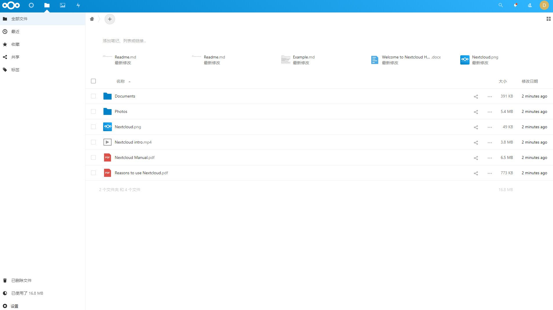Open Nextcloud intro.mp4 file name
The image size is (553, 310).
133,142
